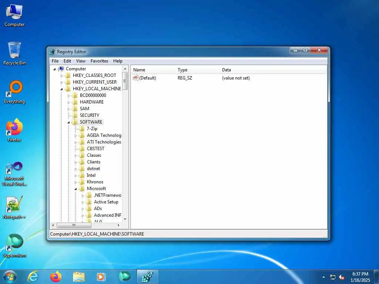Viewport: 379px width, 284px height.
Task: Click tree horizontal scrollbar left arrow
Action: click(53, 225)
